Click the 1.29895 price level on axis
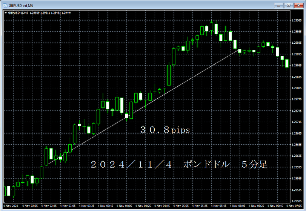The height and width of the screenshot is (211, 306). [x=297, y=54]
